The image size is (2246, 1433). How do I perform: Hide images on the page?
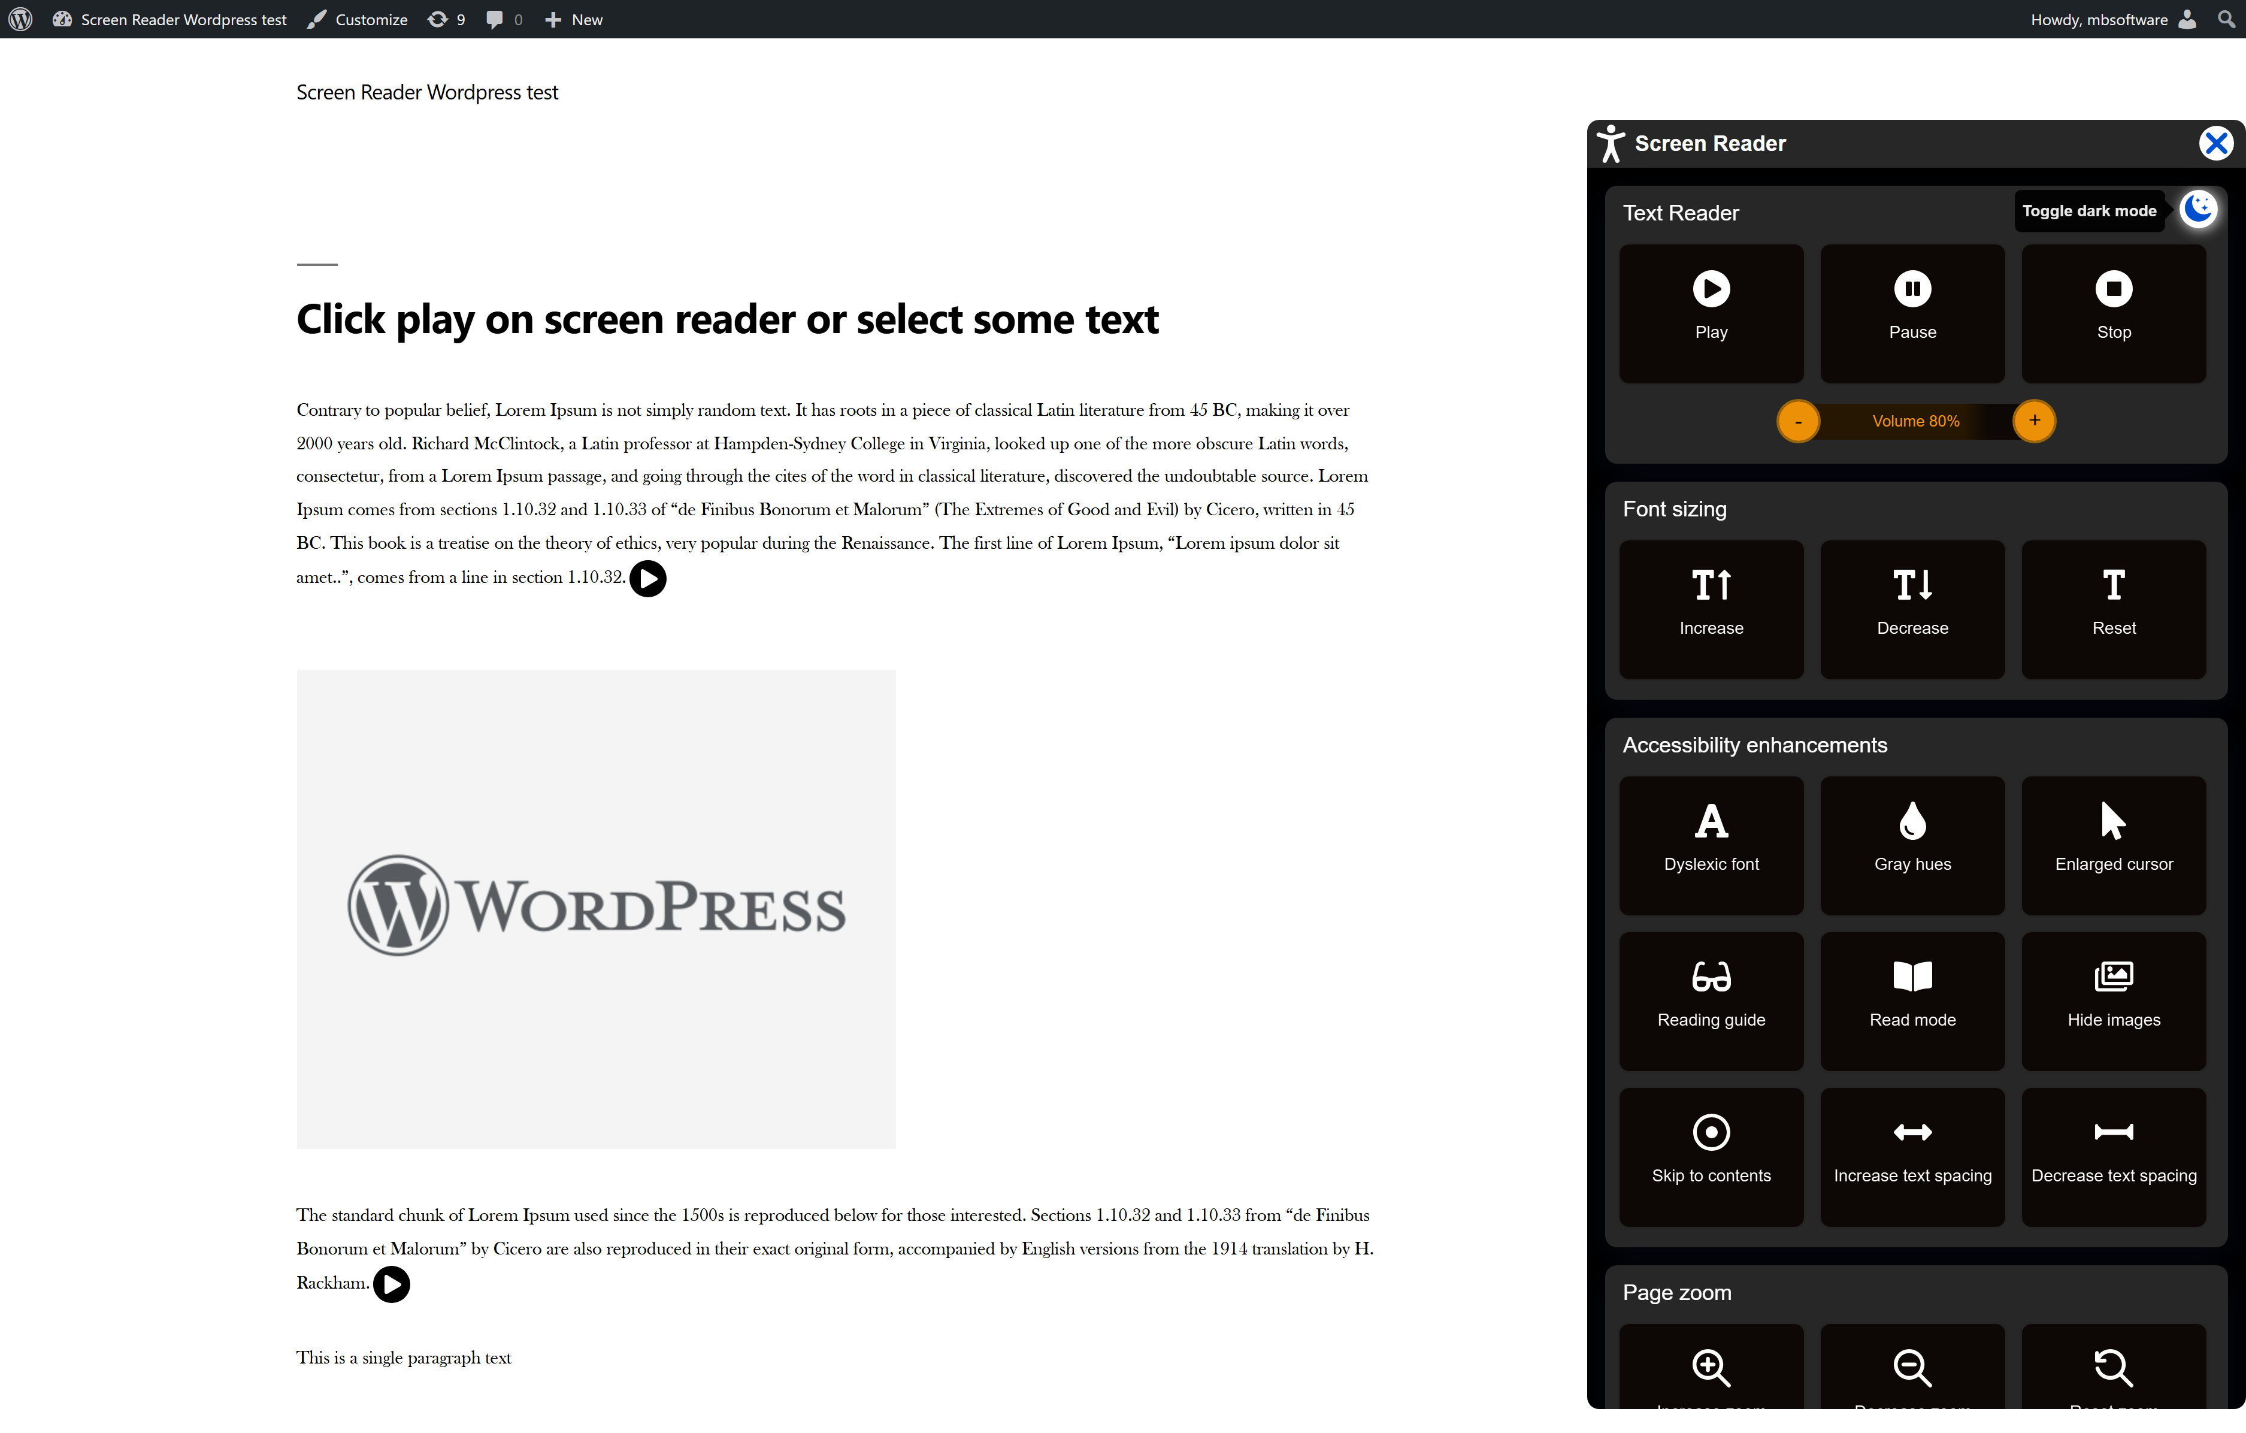[x=2112, y=1000]
